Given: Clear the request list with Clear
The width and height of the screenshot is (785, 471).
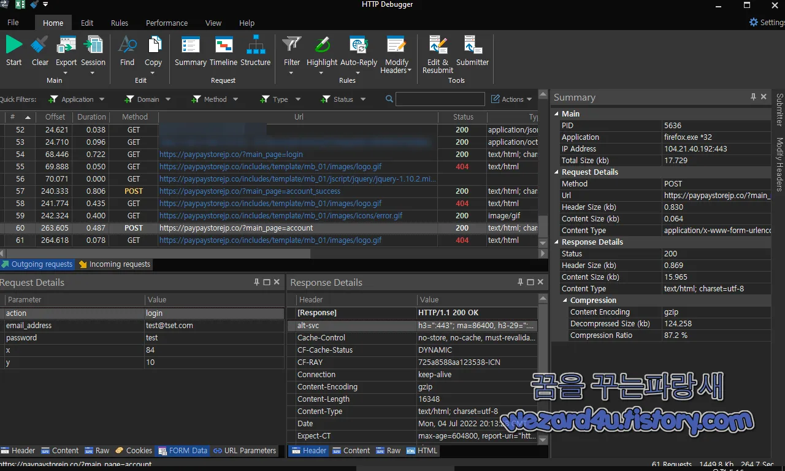Looking at the screenshot, I should (x=40, y=45).
